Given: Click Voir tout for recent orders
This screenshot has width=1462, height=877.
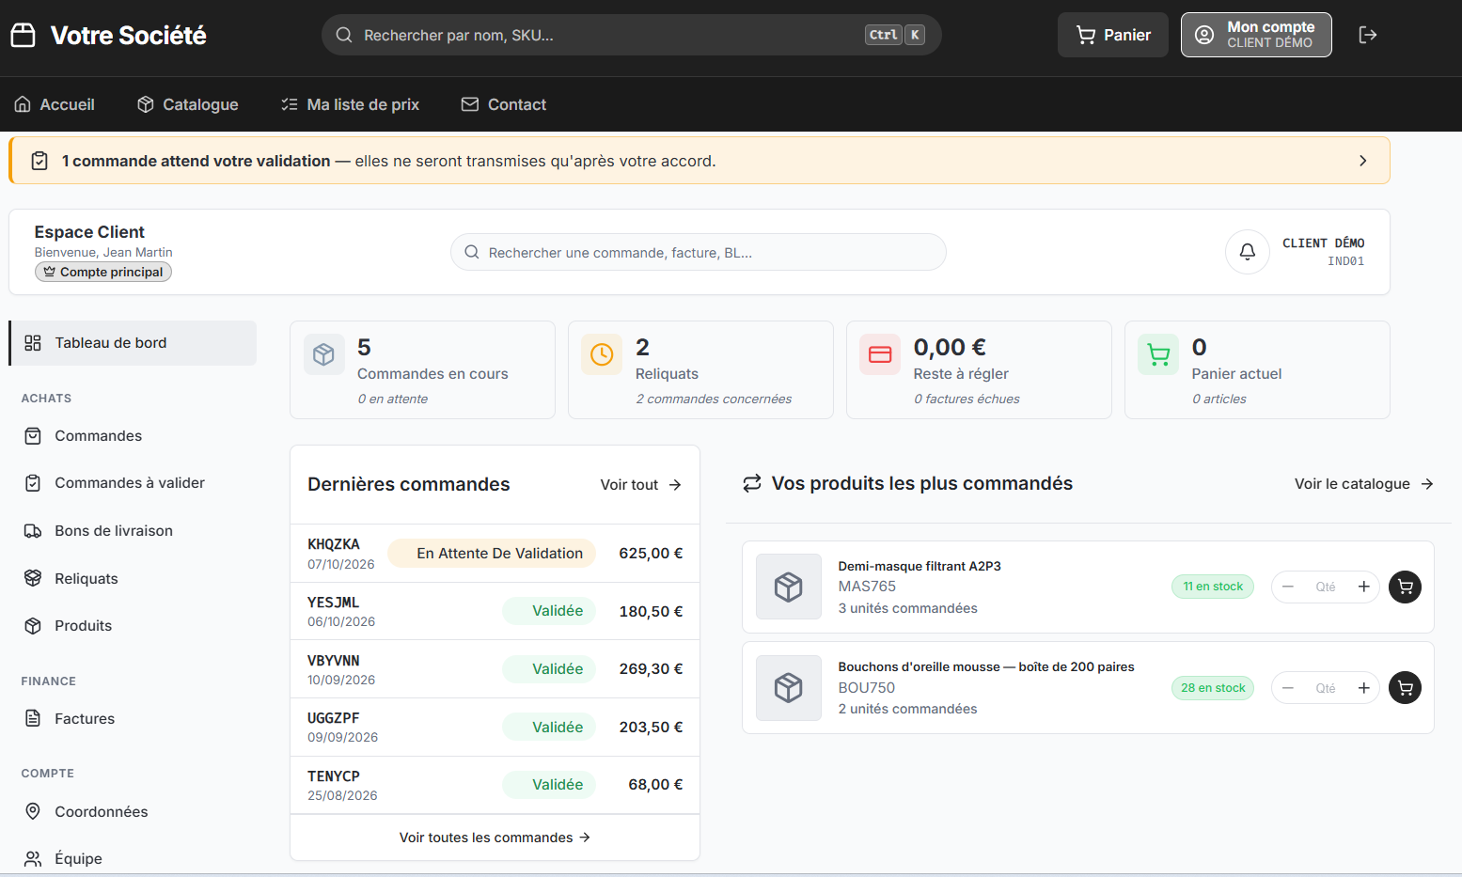Looking at the screenshot, I should 641,485.
